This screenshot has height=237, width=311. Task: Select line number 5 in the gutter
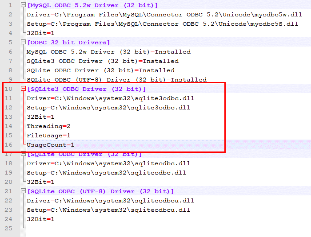point(10,43)
